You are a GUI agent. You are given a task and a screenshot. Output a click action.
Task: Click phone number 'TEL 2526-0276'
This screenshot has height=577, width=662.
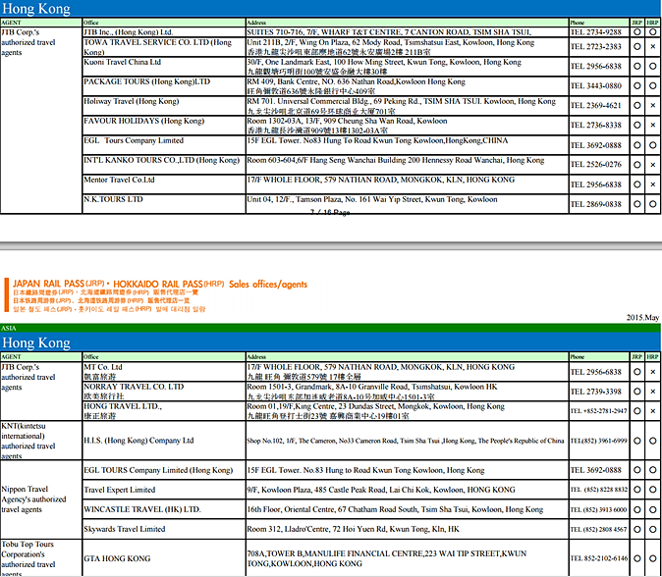(x=596, y=165)
